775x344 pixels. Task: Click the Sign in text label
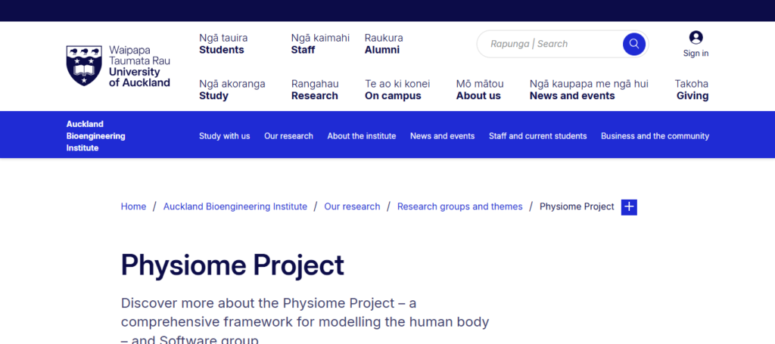click(x=696, y=54)
